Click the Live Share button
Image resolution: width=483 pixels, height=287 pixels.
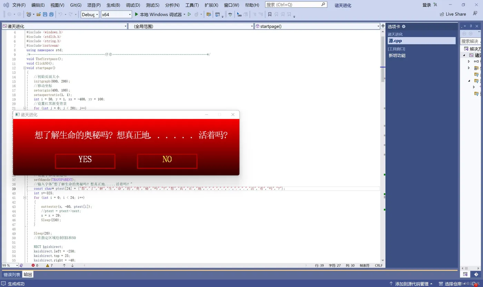453,14
